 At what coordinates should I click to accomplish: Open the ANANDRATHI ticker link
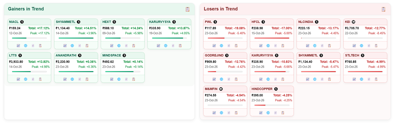(x=66, y=55)
